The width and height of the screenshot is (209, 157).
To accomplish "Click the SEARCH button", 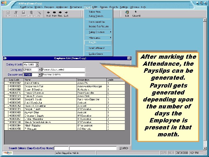I will (124, 148).
